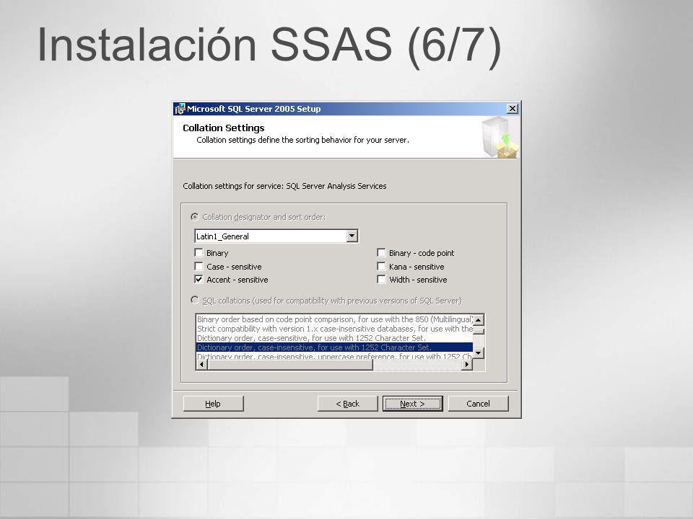Select 'Dictionary order, case-sensitive' 1252 row
693x519 pixels.
tap(334, 338)
